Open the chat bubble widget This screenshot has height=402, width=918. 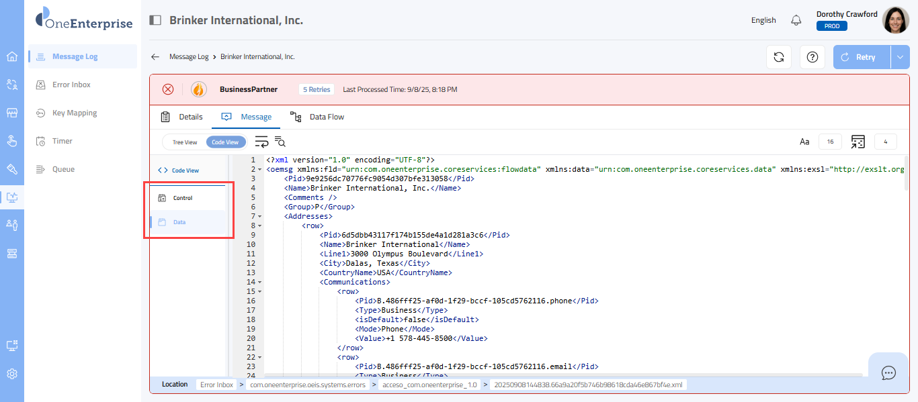click(x=888, y=373)
